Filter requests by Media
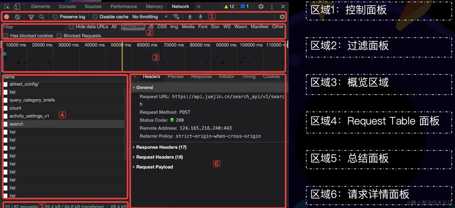 click(x=188, y=26)
